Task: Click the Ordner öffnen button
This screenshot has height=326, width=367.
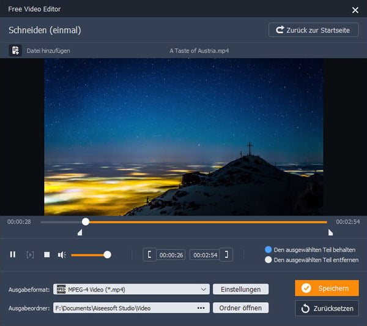Action: [x=240, y=308]
